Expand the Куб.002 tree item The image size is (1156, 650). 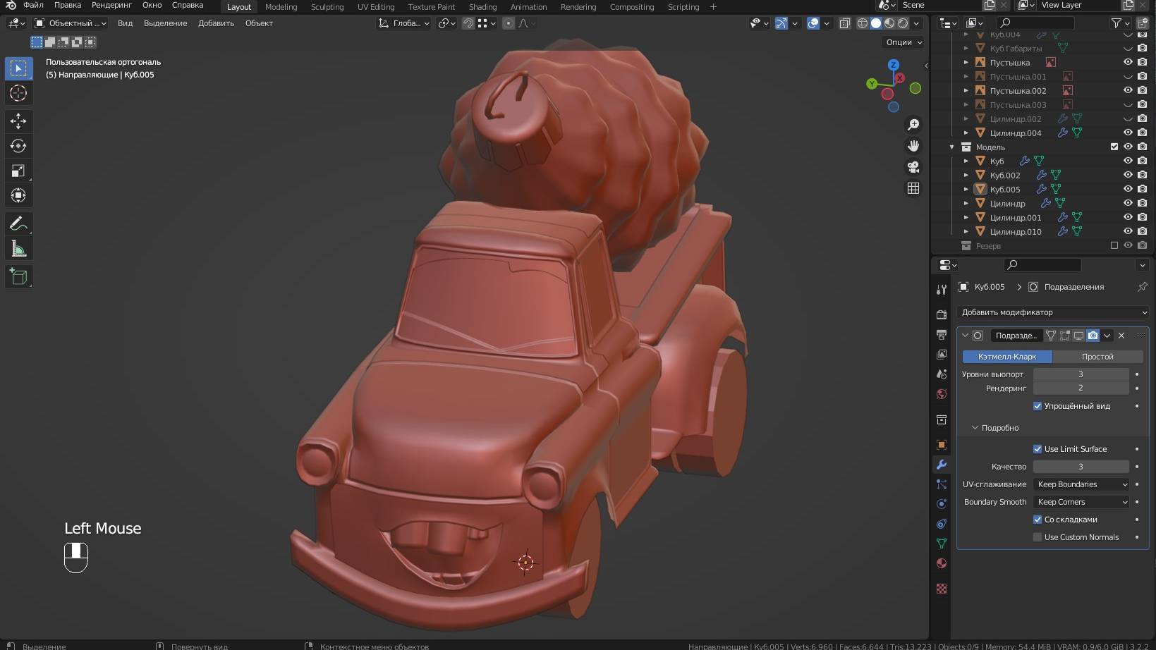pos(966,175)
